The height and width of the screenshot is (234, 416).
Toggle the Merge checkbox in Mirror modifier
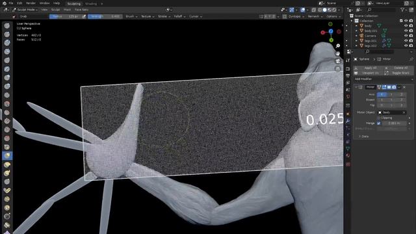tap(378, 123)
